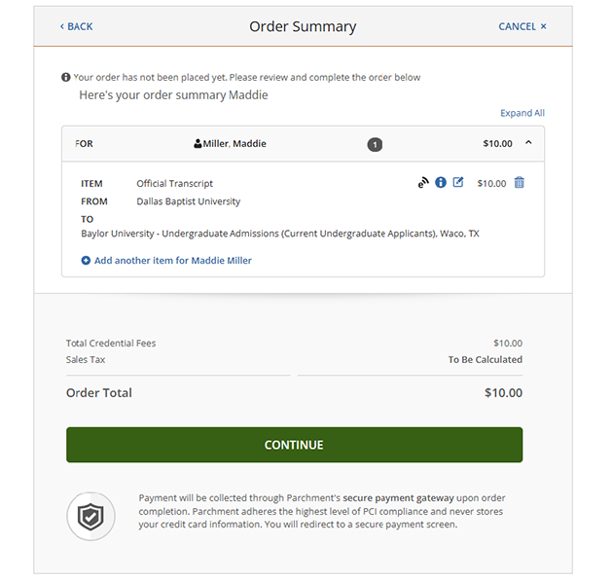Click the Expand All link
Image resolution: width=612 pixels, height=581 pixels.
pyautogui.click(x=522, y=113)
